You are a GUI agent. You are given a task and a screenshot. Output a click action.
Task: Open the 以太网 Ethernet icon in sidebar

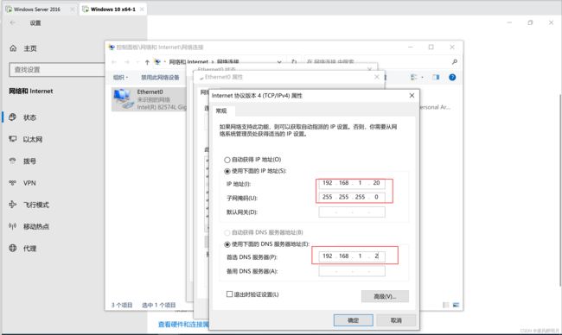coord(13,139)
